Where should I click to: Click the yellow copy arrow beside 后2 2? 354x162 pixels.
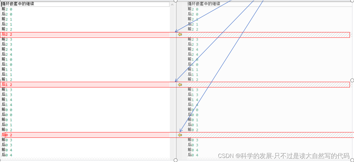point(180,35)
